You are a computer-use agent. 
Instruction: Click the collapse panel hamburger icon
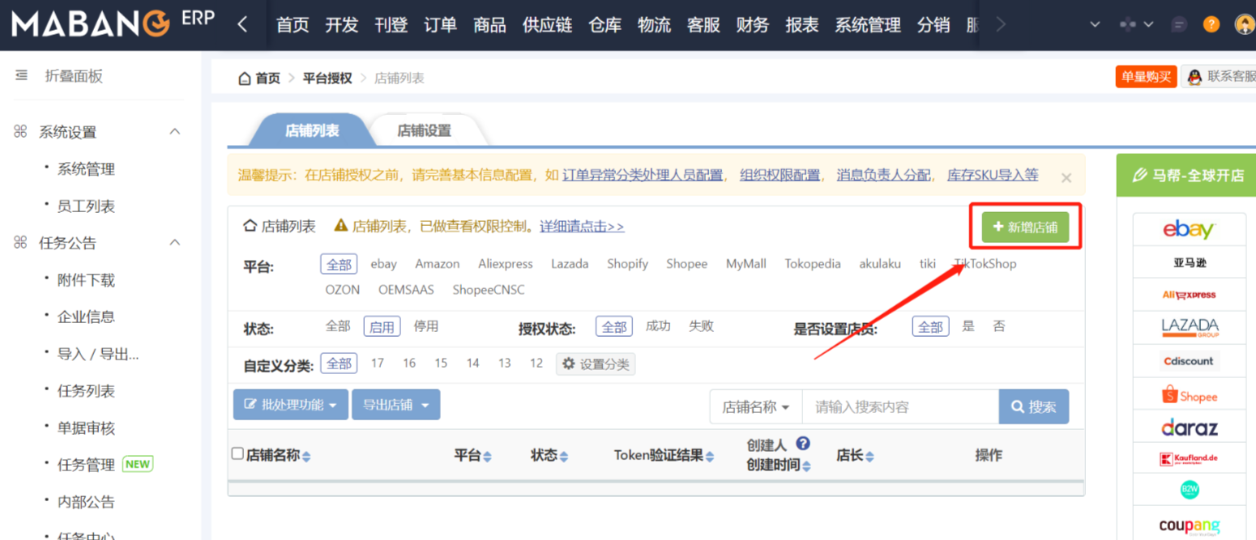21,76
